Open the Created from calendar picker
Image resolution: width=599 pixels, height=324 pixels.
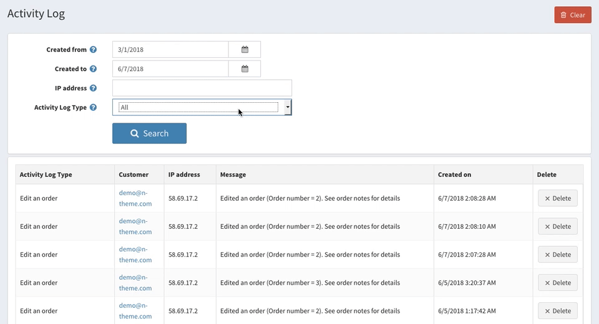click(245, 50)
